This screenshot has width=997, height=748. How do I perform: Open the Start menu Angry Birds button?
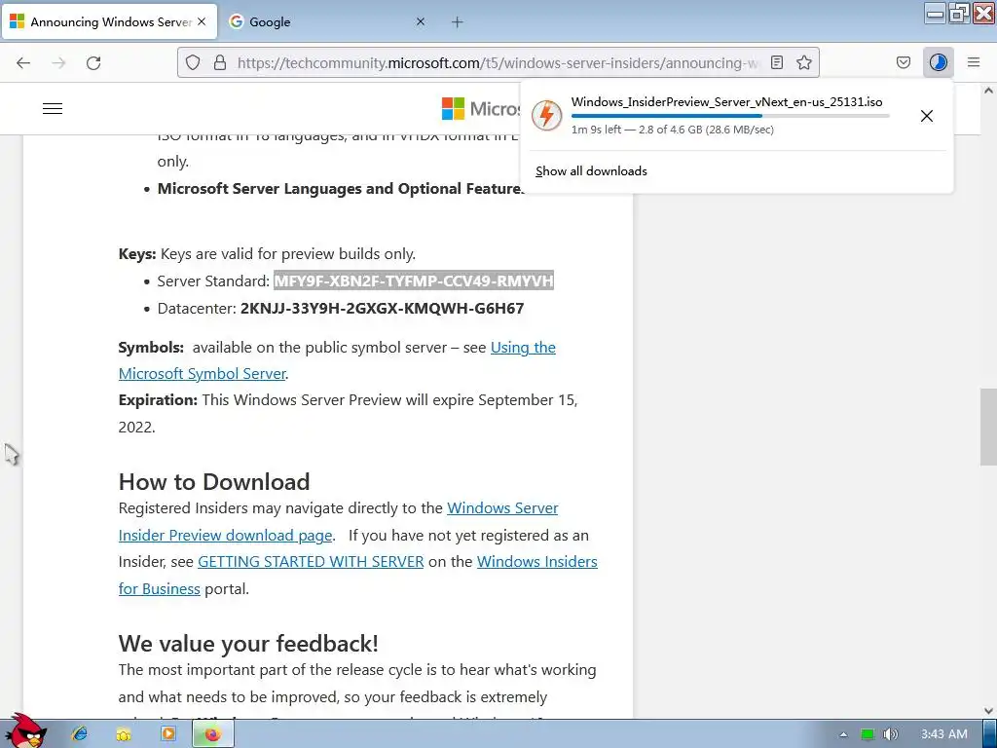point(25,731)
